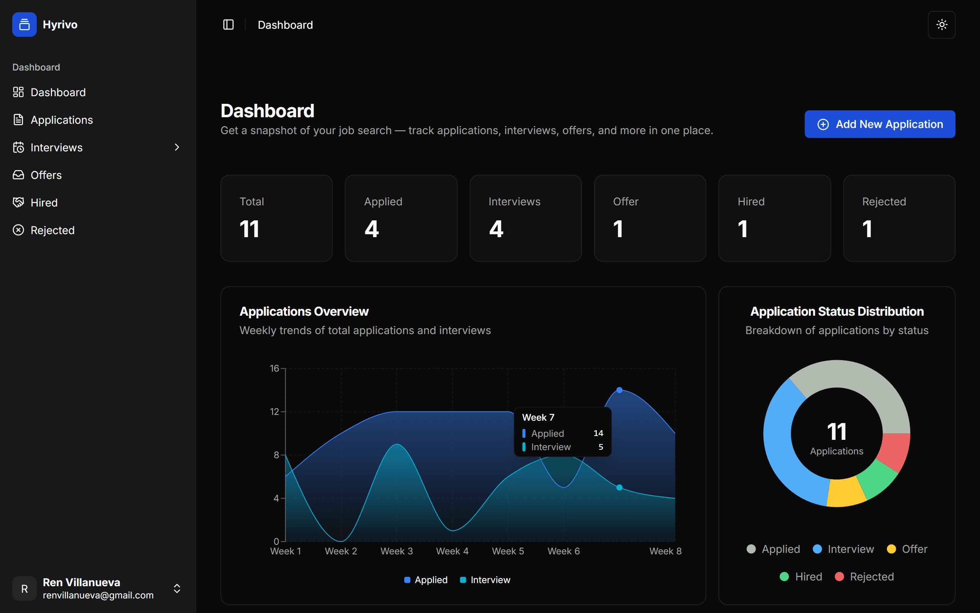Click the Applications Overview heading
This screenshot has height=613, width=980.
coord(304,311)
